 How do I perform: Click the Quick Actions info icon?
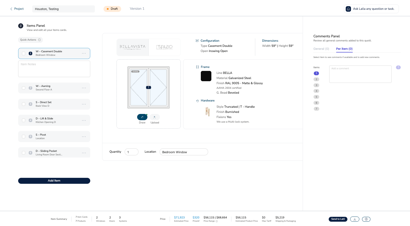point(40,40)
